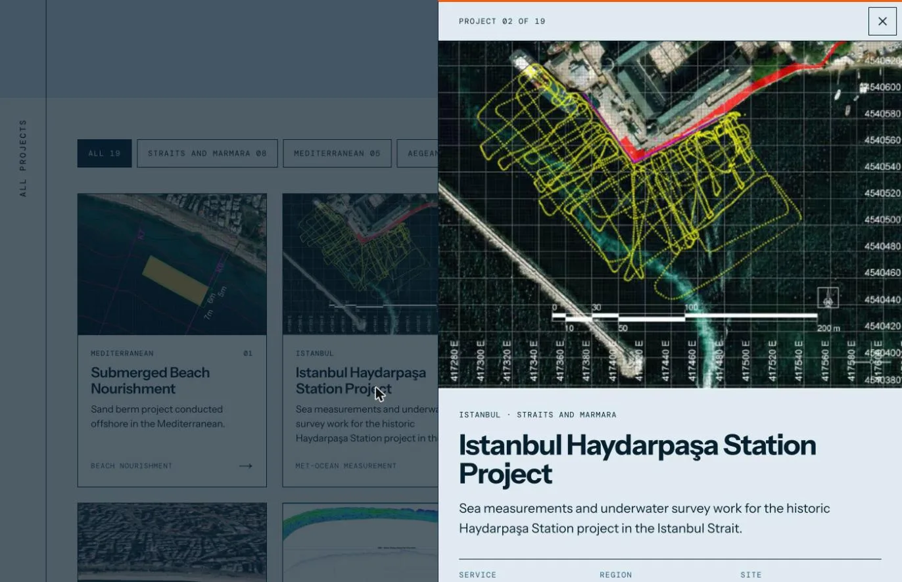Image resolution: width=902 pixels, height=582 pixels.
Task: Click the Submerged Beach Nourishment title
Action: coord(150,380)
